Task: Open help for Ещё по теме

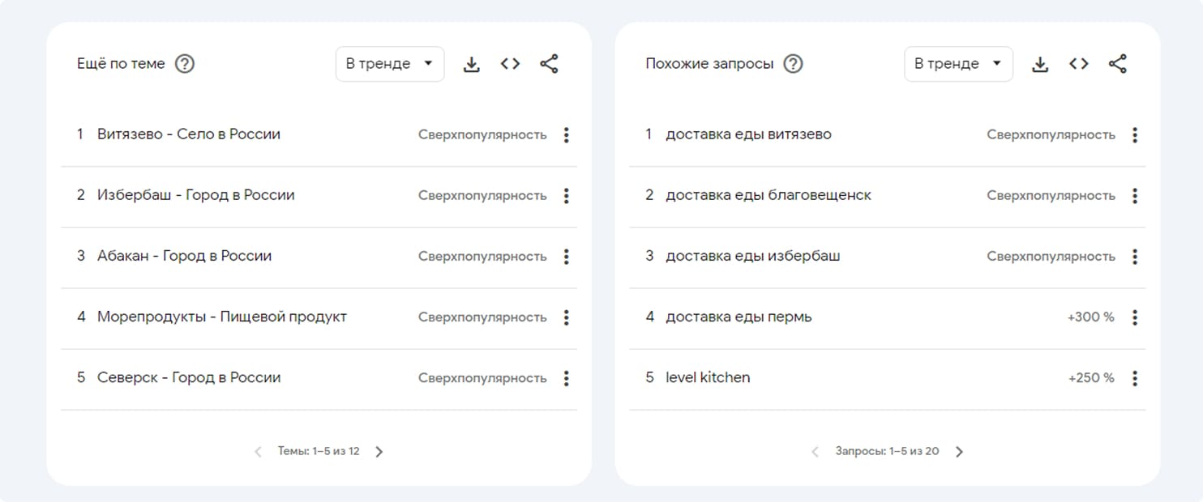Action: click(185, 64)
